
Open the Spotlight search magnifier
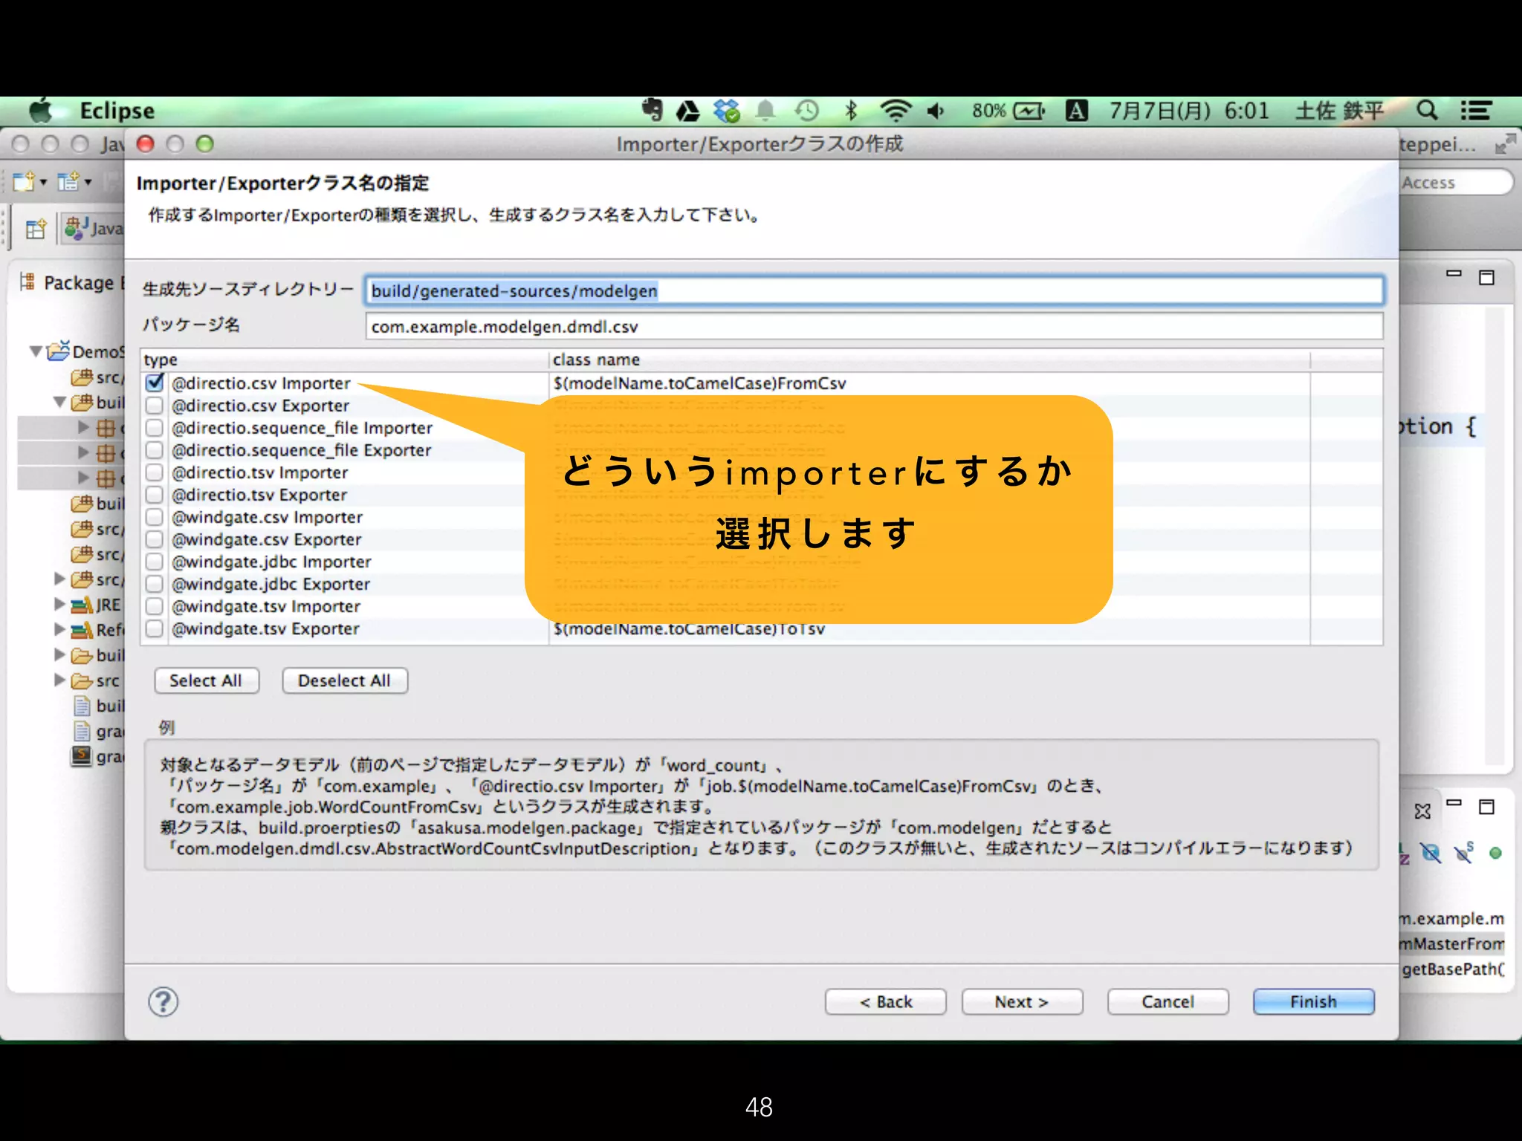(1426, 111)
